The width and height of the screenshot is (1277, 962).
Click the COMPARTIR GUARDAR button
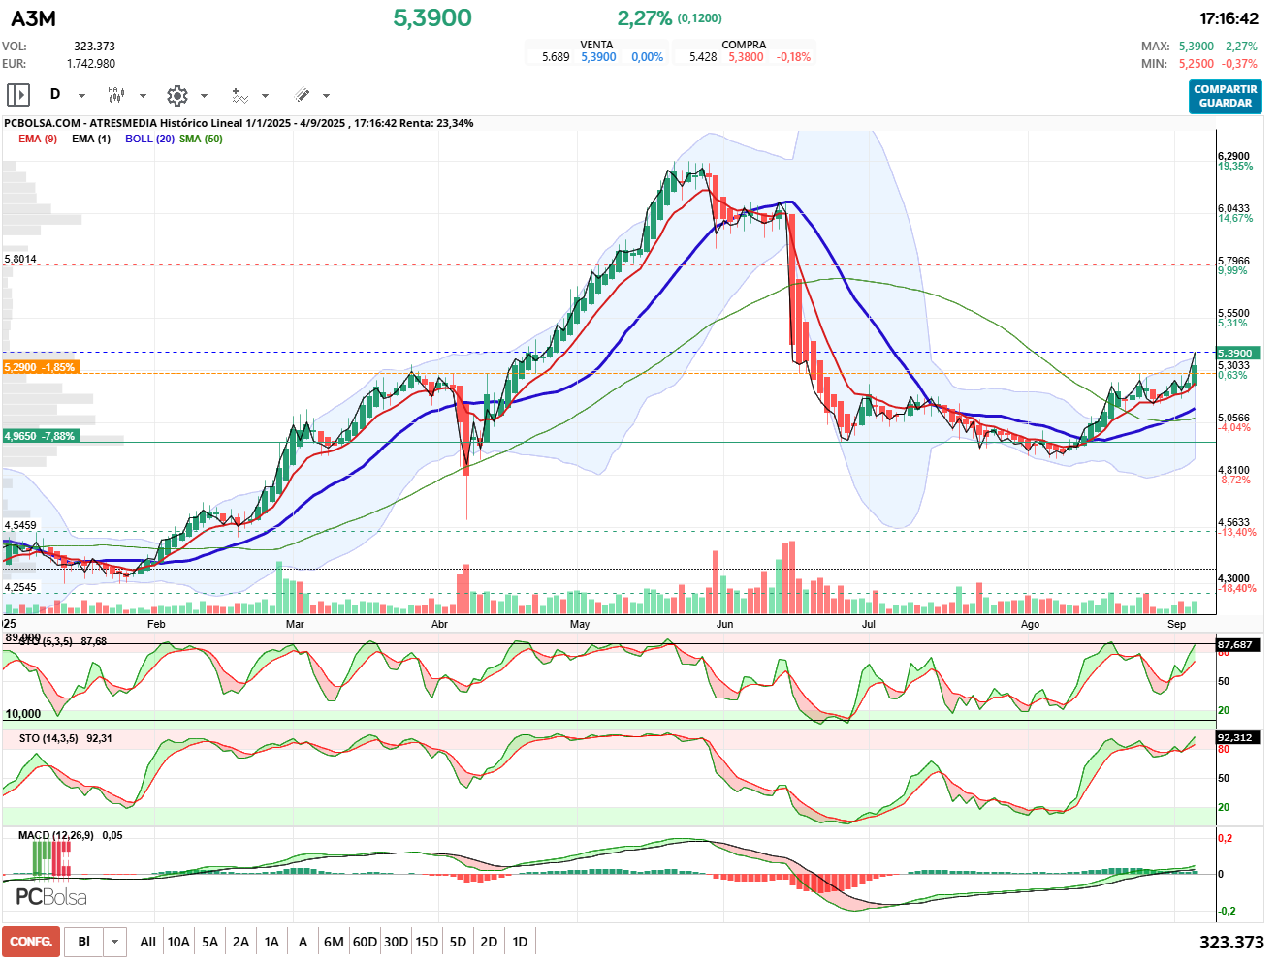tap(1226, 96)
